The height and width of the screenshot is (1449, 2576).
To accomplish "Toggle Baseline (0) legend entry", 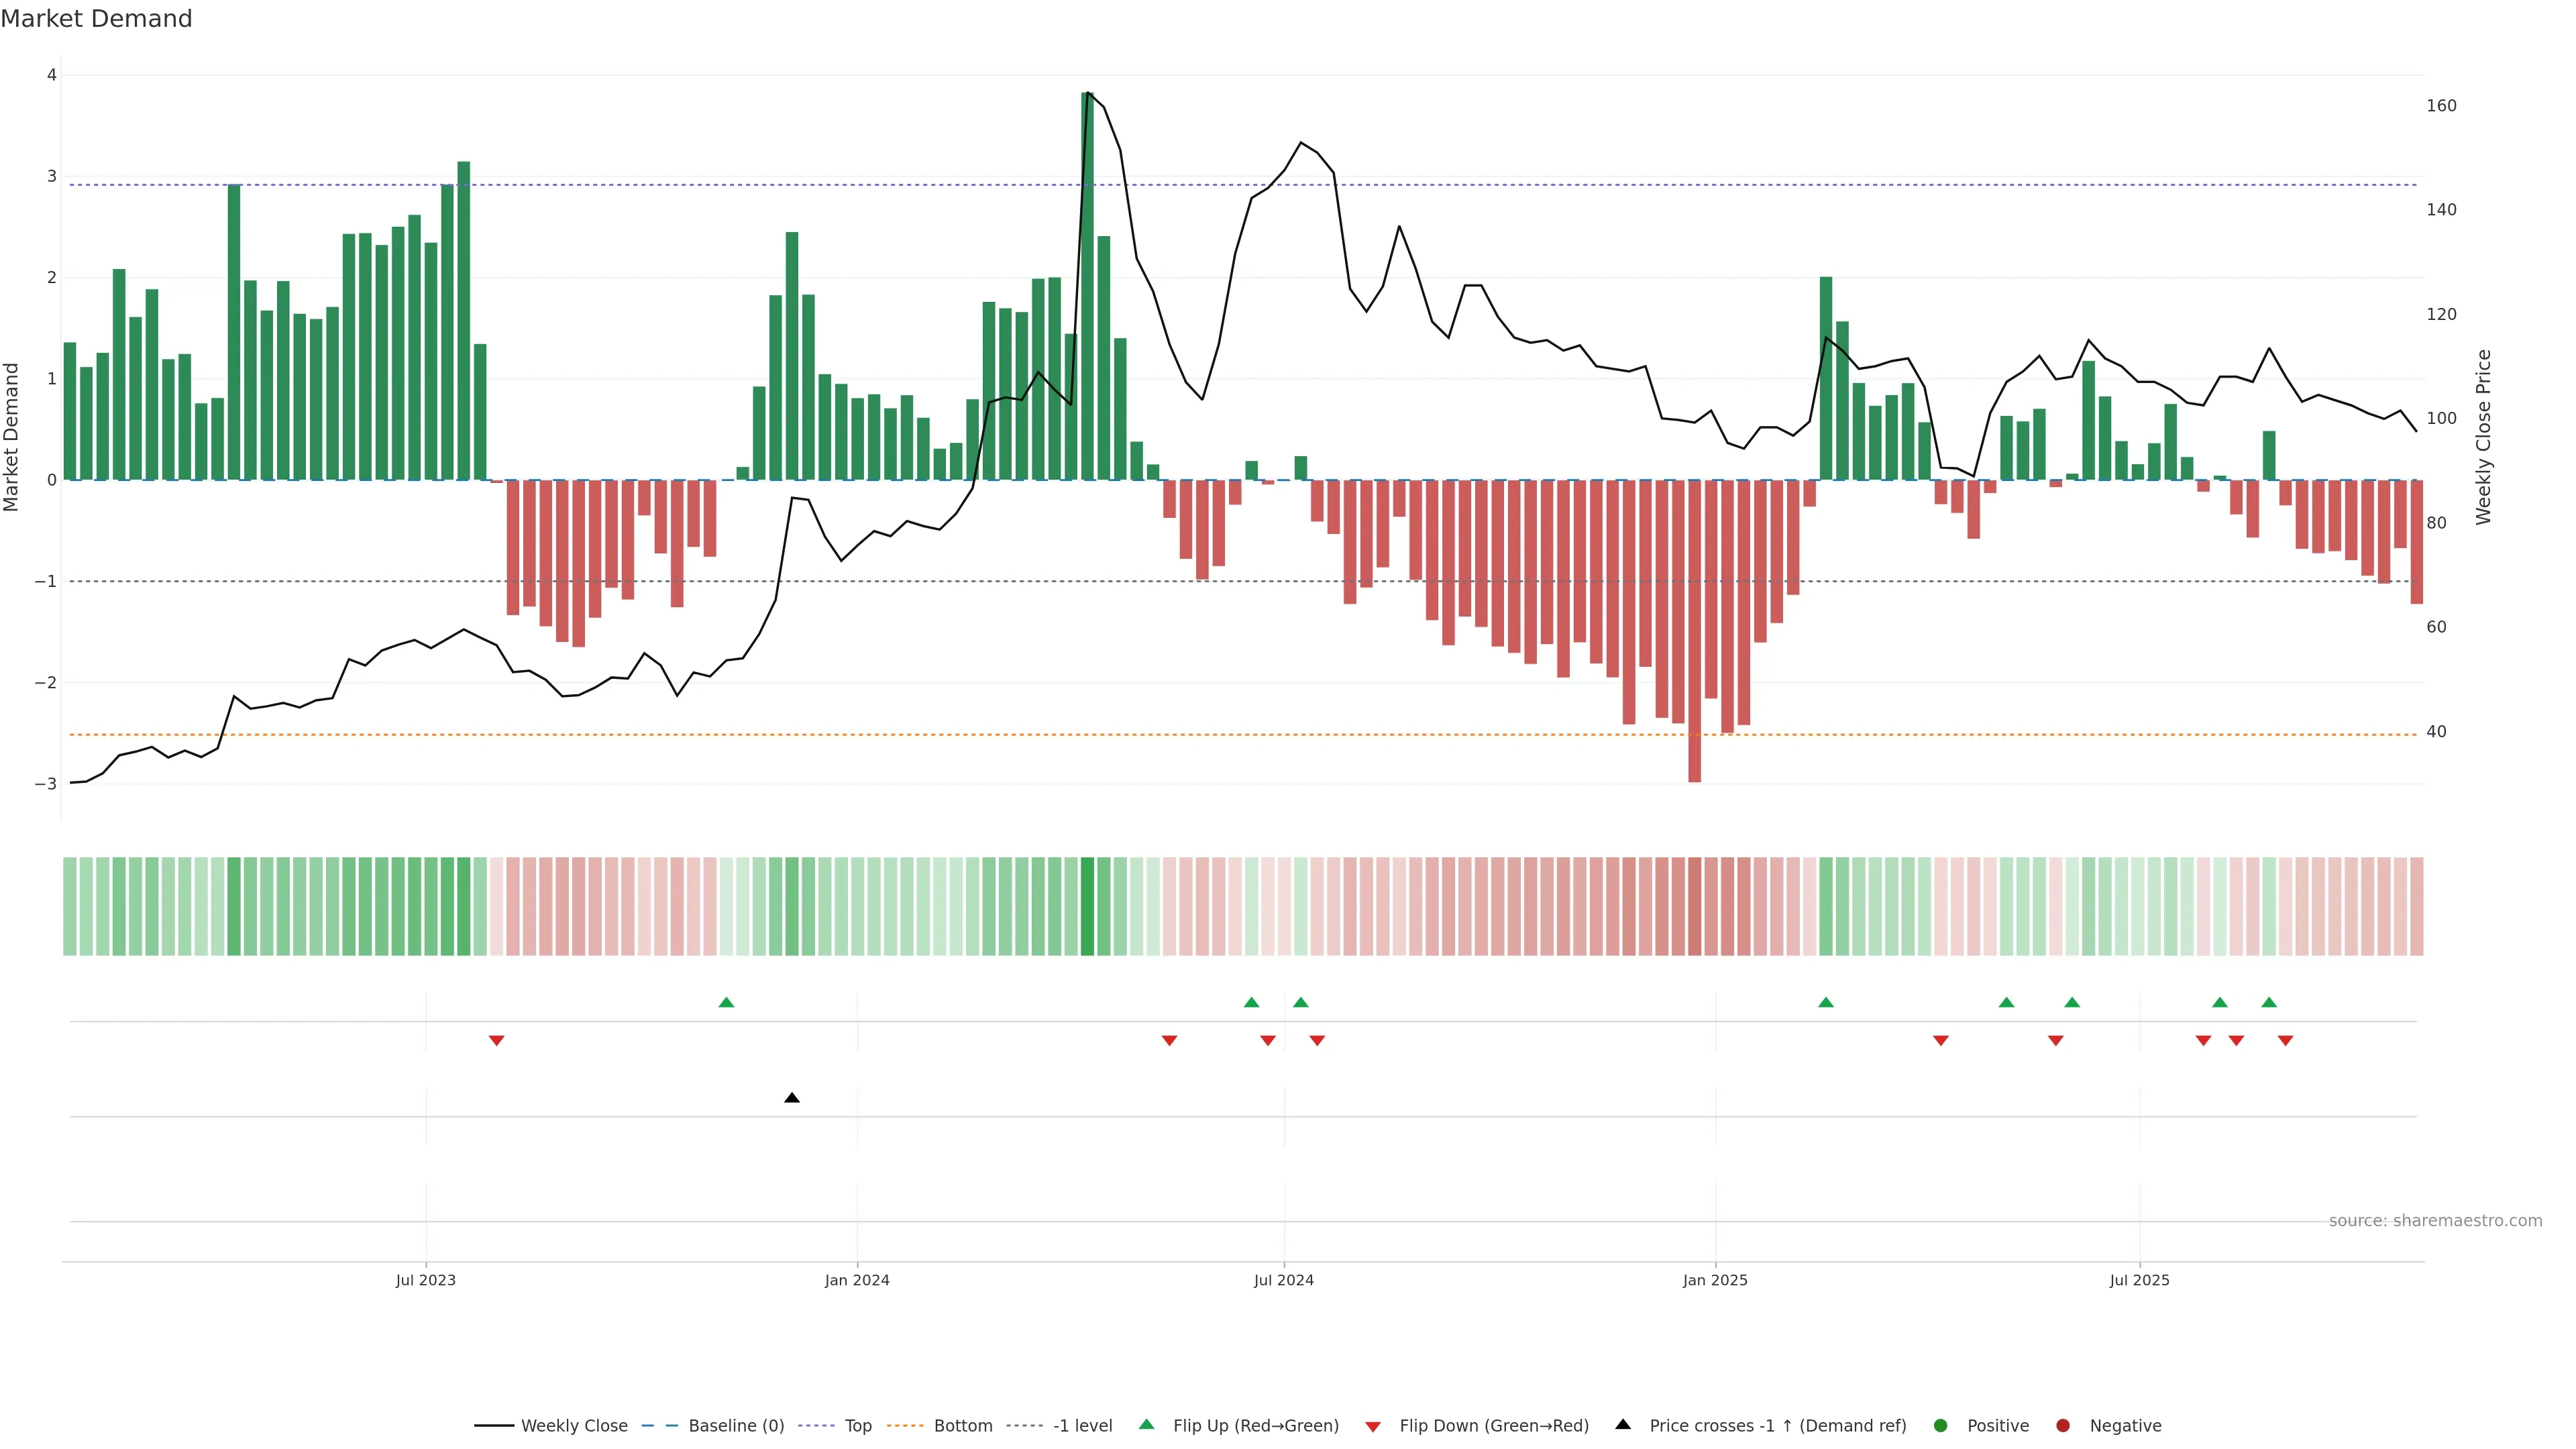I will tap(735, 1426).
